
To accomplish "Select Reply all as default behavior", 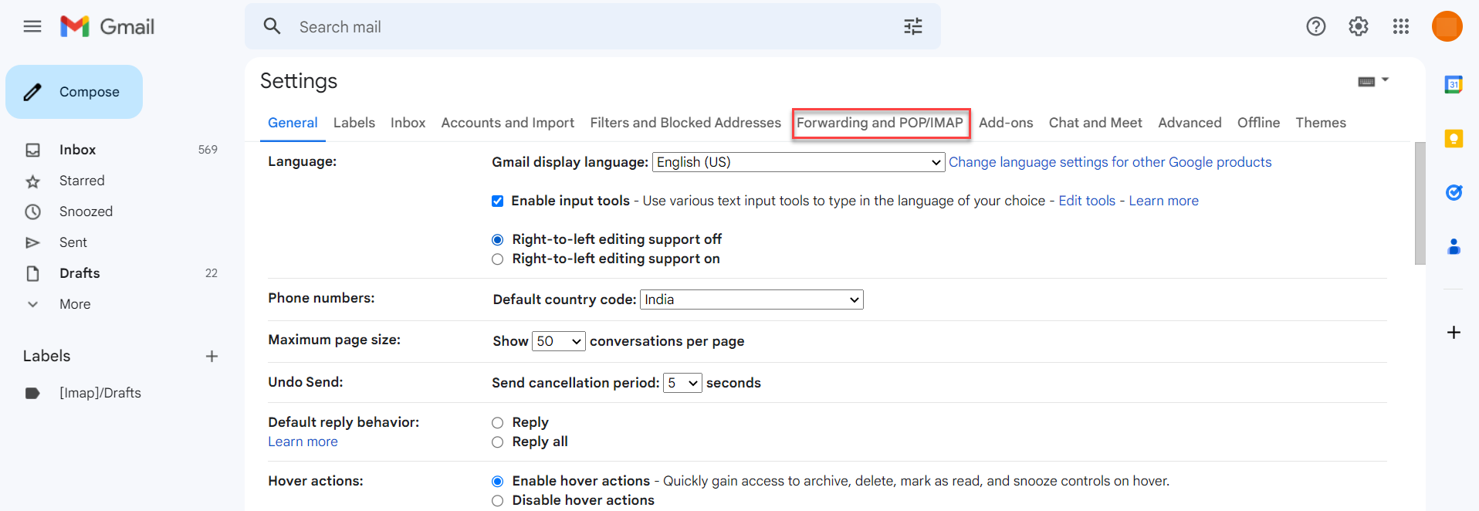I will [x=498, y=442].
